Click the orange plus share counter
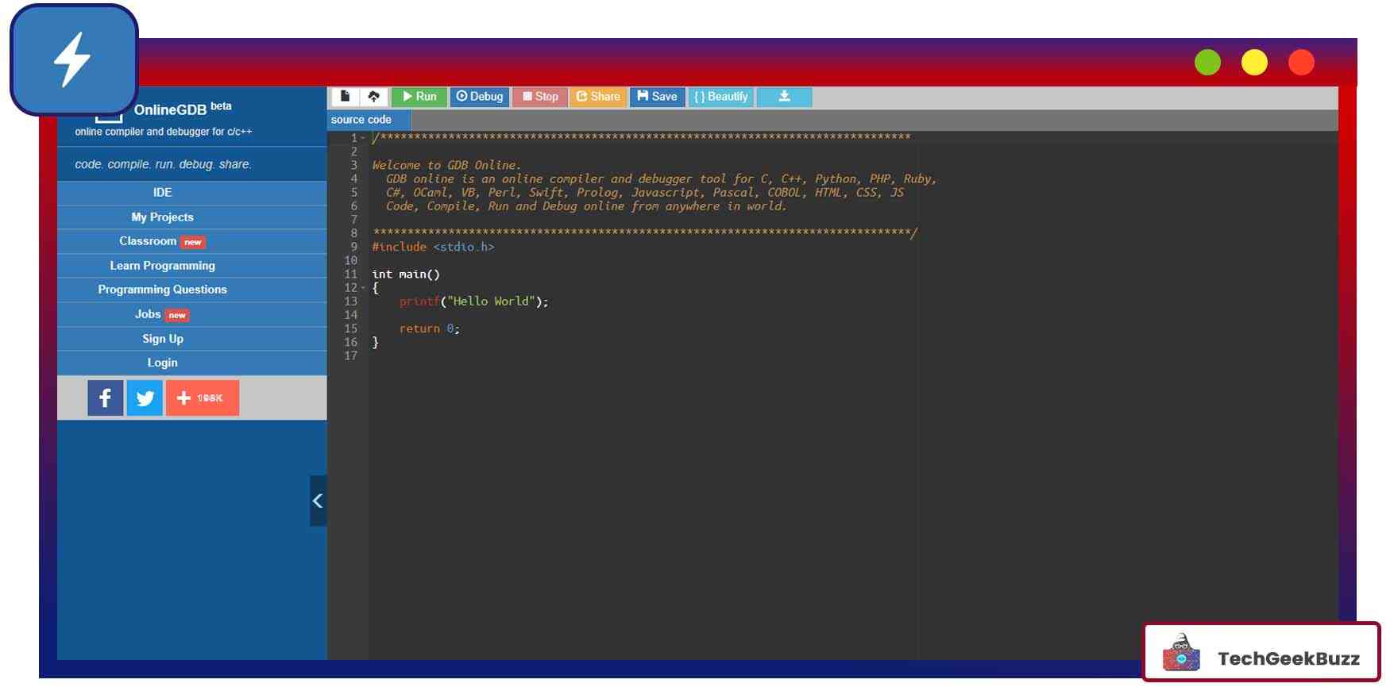Image resolution: width=1394 pixels, height=691 pixels. tap(203, 398)
